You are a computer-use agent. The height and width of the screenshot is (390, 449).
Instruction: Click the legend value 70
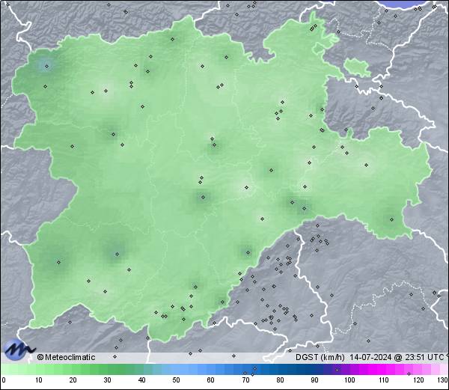point(245,380)
